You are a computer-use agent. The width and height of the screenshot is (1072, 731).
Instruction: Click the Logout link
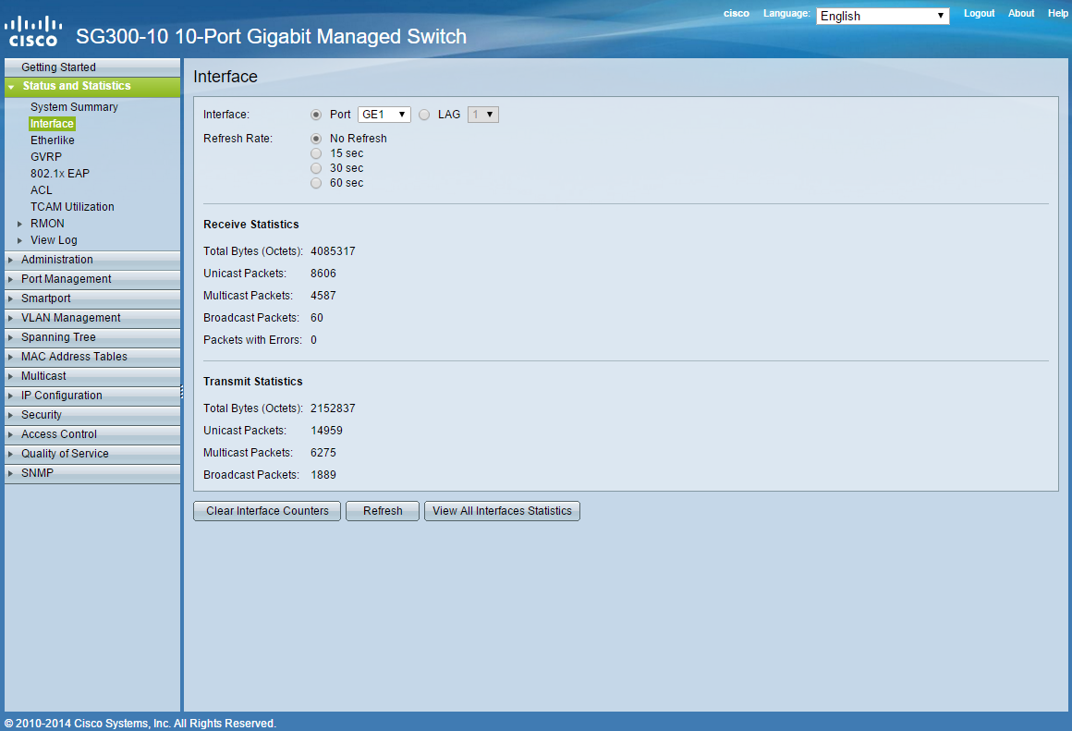[x=979, y=14]
